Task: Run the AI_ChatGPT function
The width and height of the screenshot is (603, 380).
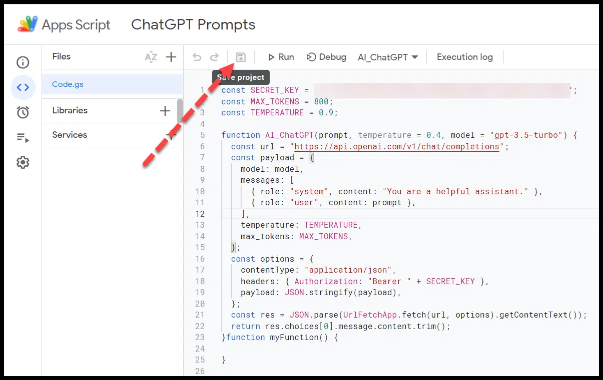Action: 281,56
